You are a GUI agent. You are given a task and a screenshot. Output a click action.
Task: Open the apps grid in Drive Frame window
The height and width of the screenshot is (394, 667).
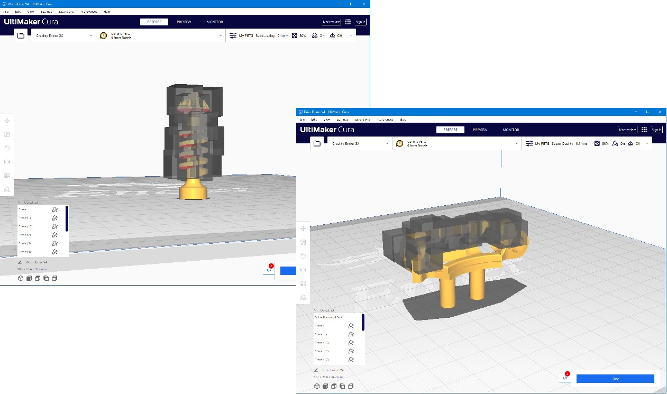pyautogui.click(x=644, y=130)
